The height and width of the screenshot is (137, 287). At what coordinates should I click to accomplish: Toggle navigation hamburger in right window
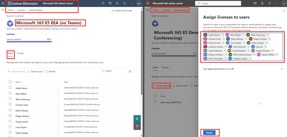[148, 10]
